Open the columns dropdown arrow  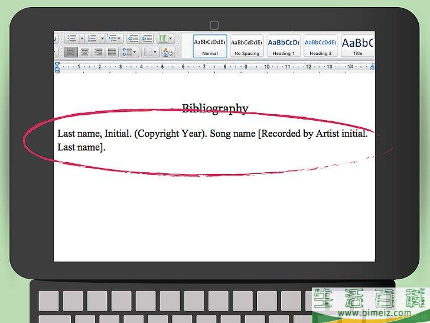[171, 38]
